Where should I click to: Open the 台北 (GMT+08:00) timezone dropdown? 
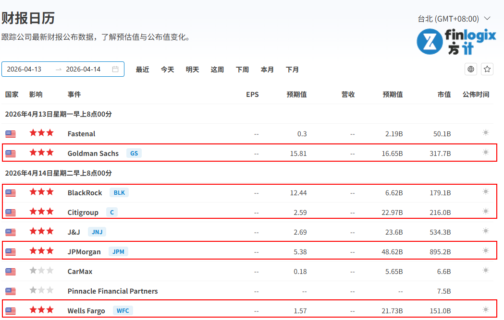coord(454,19)
